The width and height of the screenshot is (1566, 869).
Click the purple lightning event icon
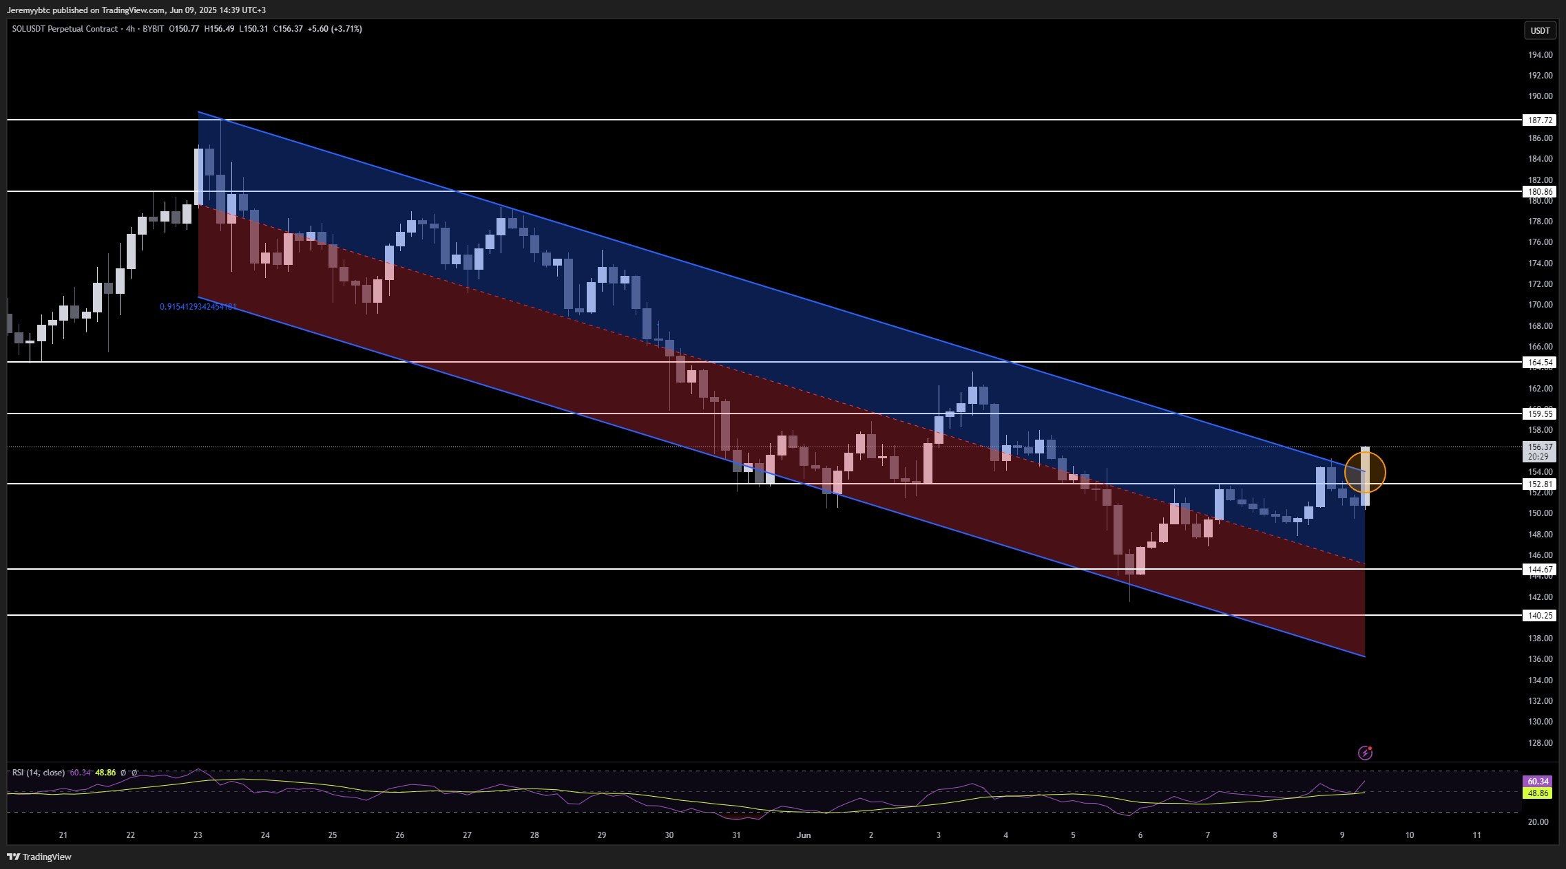pyautogui.click(x=1365, y=753)
